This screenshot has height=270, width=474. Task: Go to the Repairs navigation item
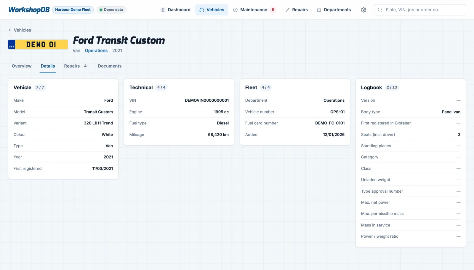point(297,10)
